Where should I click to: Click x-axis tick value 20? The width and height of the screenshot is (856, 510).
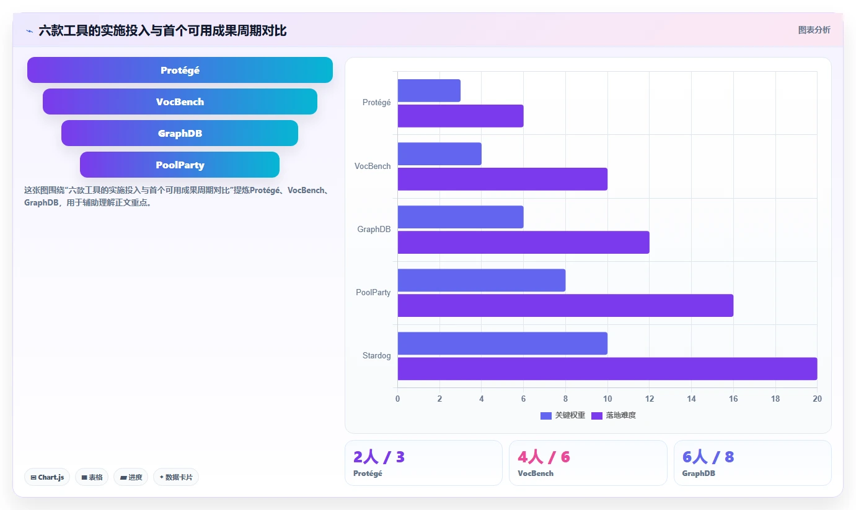point(817,399)
